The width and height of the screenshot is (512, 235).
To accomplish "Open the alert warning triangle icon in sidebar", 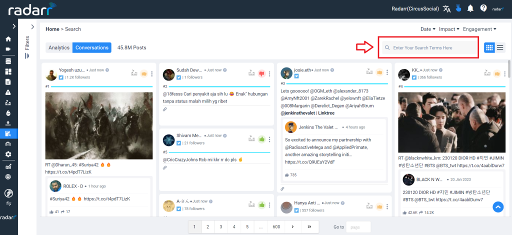I will (x=8, y=92).
